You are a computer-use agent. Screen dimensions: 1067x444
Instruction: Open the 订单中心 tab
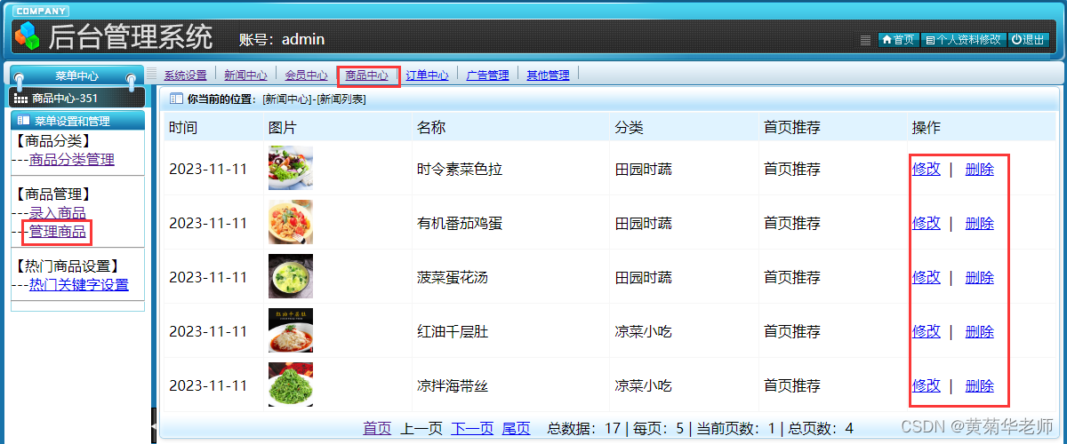[428, 75]
